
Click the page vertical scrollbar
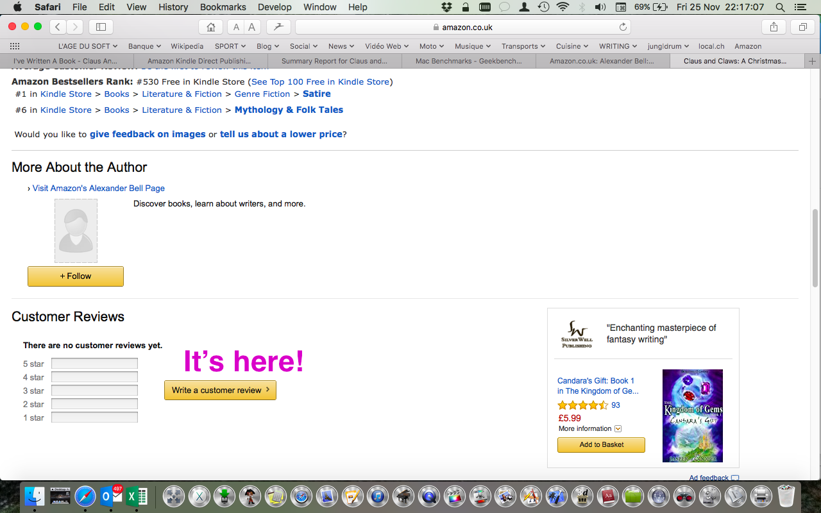click(x=815, y=248)
